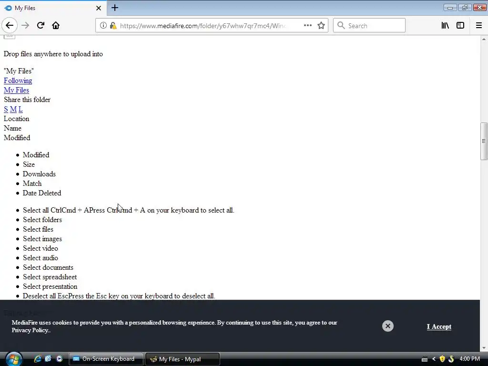The height and width of the screenshot is (366, 488).
Task: Toggle the sidebar view icon
Action: (460, 26)
